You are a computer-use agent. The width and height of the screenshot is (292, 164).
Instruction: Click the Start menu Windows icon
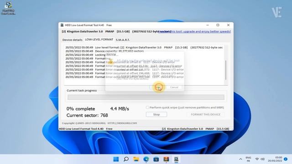tap(116, 159)
